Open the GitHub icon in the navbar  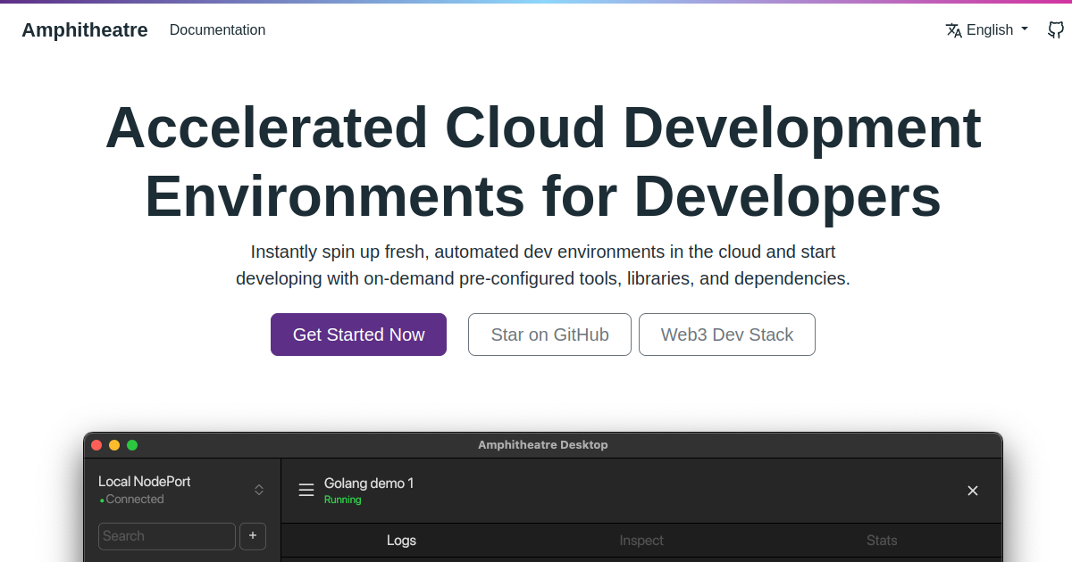tap(1056, 29)
